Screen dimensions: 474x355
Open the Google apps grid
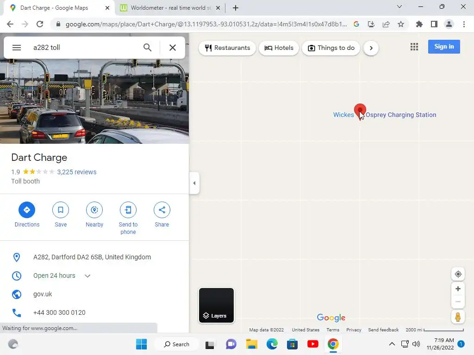(414, 47)
